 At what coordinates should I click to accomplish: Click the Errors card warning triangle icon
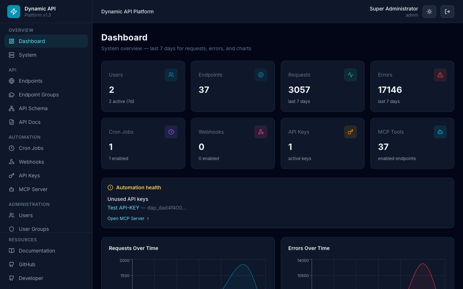440,75
